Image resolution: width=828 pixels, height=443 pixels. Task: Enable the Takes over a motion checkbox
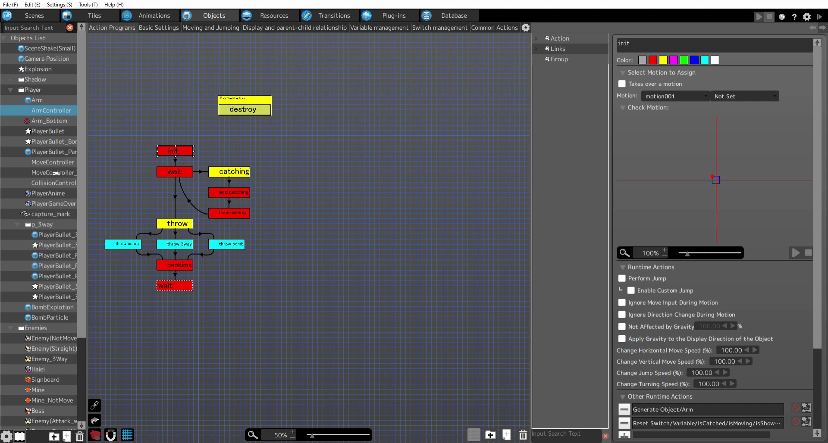622,84
